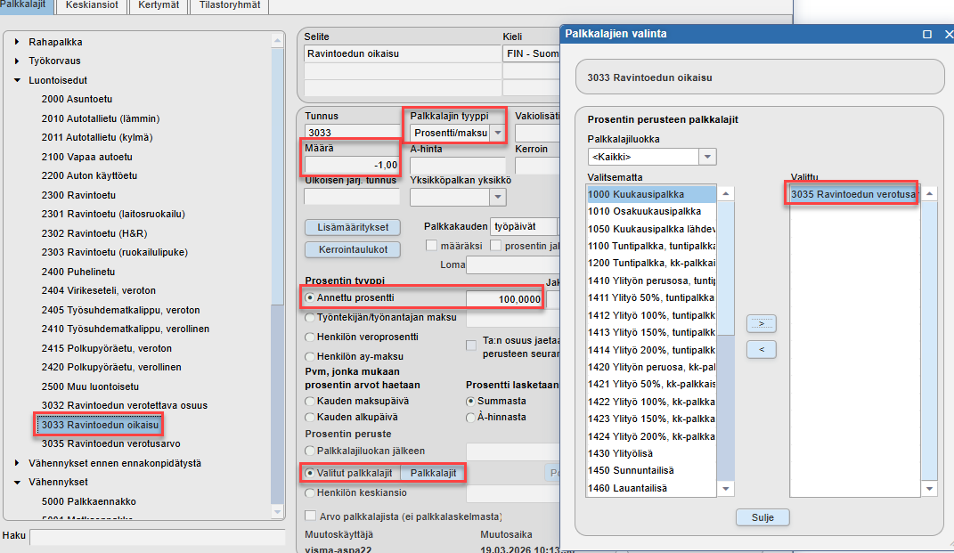The height and width of the screenshot is (553, 954).
Task: Choose Henkilön veroprosentti radio option
Action: click(310, 337)
